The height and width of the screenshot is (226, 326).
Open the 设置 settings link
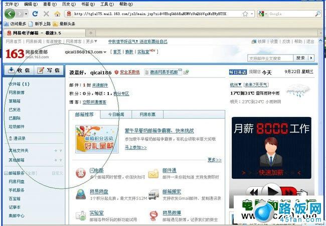(274, 41)
